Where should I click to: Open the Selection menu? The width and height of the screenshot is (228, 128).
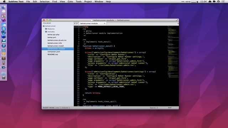pyautogui.click(x=45, y=1)
